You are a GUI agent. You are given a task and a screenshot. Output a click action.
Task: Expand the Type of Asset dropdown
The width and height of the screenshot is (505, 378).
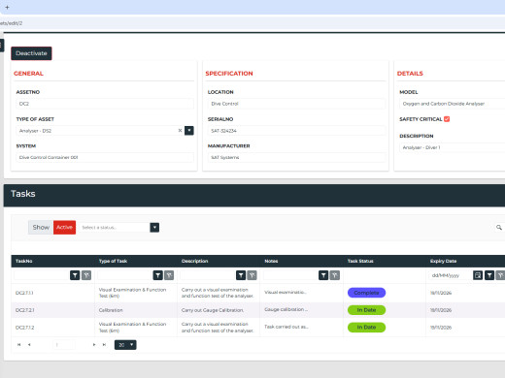189,131
